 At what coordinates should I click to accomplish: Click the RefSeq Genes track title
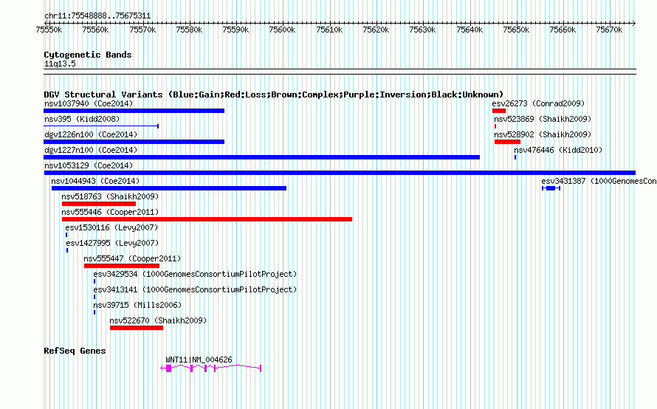coord(75,351)
